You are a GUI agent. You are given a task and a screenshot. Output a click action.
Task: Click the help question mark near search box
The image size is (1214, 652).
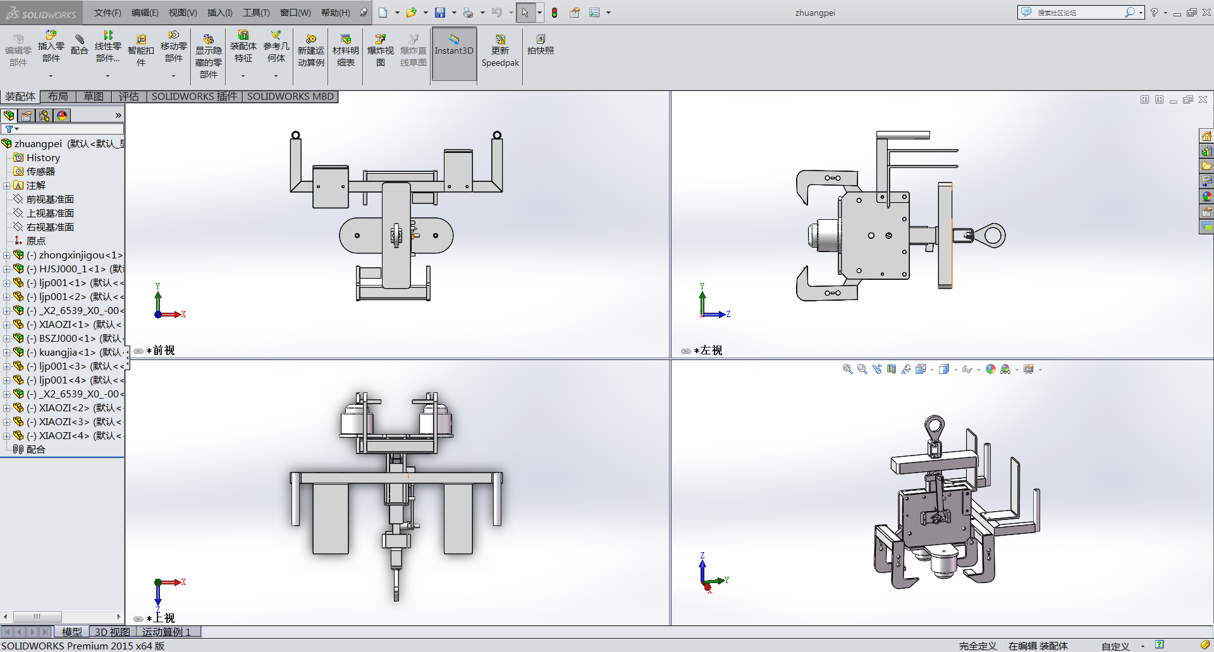click(1155, 13)
